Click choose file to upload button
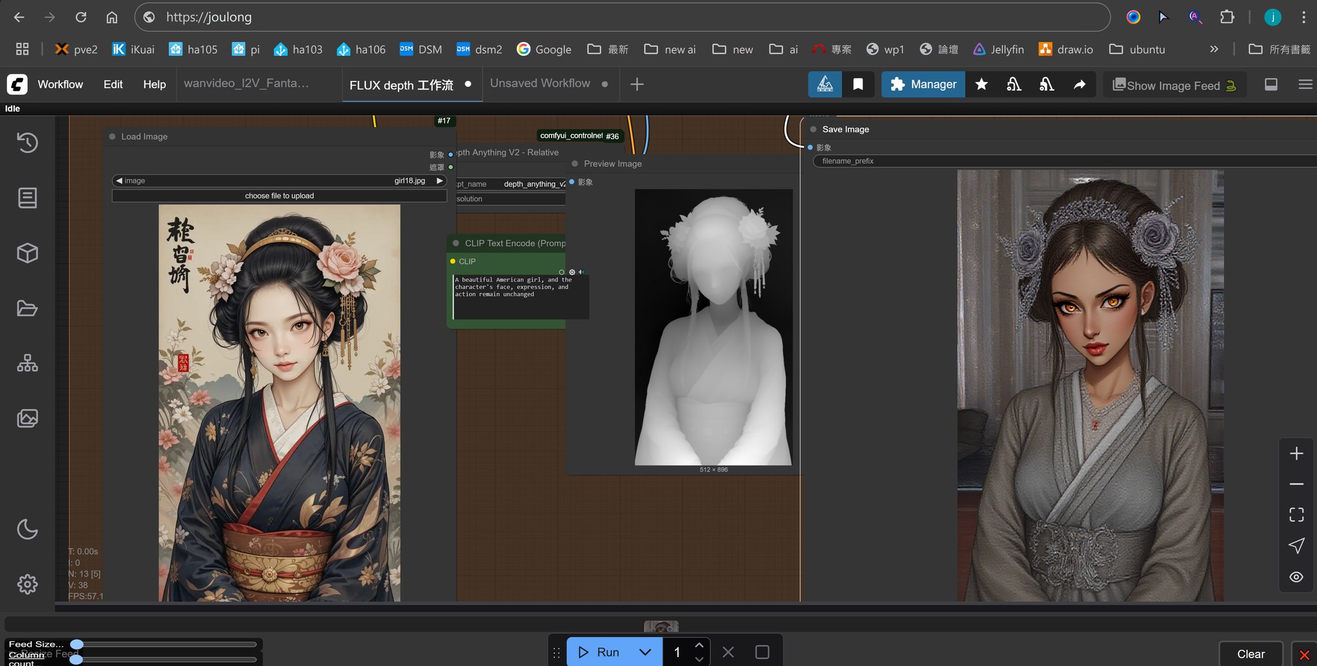Viewport: 1317px width, 666px height. (x=279, y=195)
